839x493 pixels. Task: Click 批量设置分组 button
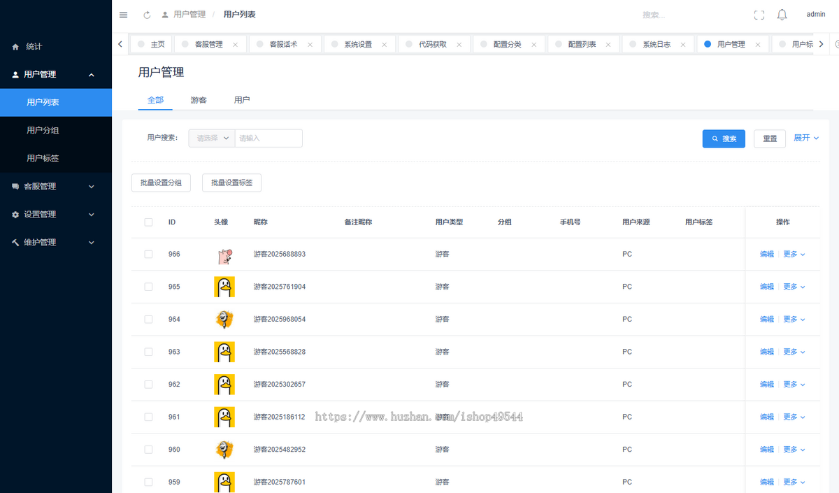point(161,183)
